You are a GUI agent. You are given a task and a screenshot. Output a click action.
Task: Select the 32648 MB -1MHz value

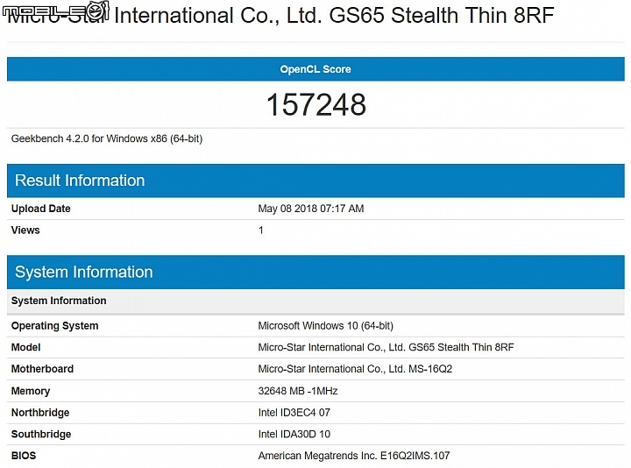pos(298,391)
